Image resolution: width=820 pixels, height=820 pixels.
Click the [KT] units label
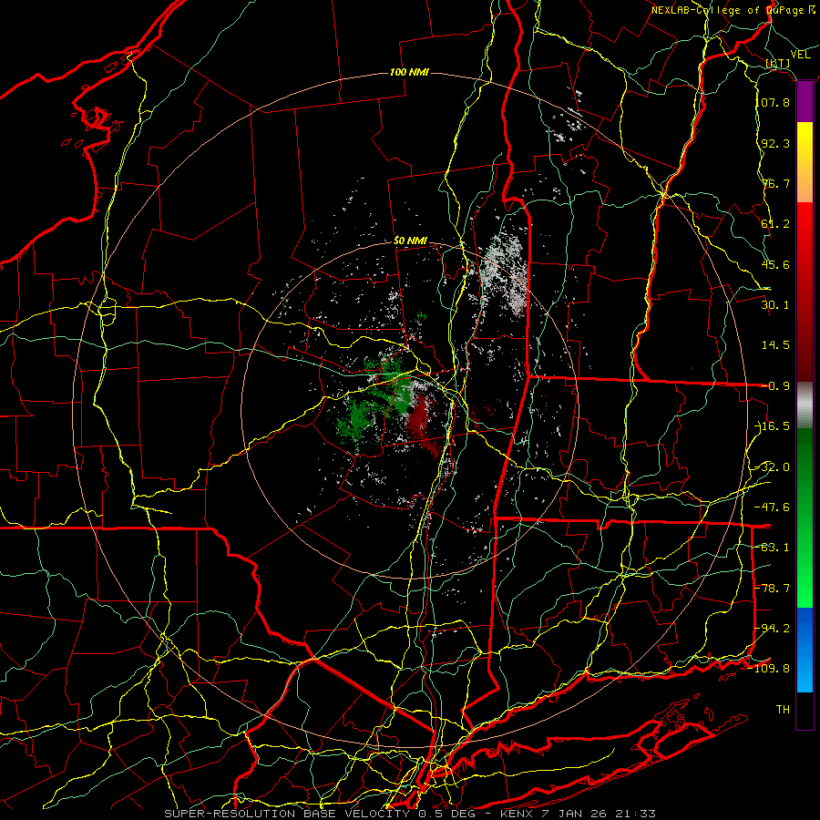778,64
